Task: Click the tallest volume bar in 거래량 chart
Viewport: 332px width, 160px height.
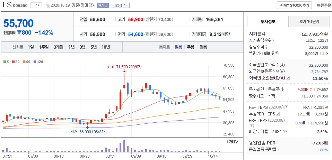Action: [124, 146]
